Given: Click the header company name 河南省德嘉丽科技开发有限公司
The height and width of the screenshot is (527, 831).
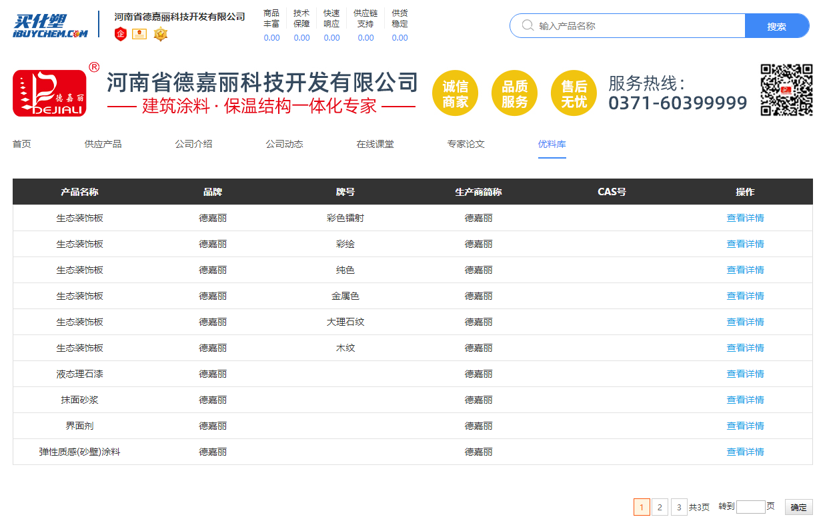Looking at the screenshot, I should (180, 17).
